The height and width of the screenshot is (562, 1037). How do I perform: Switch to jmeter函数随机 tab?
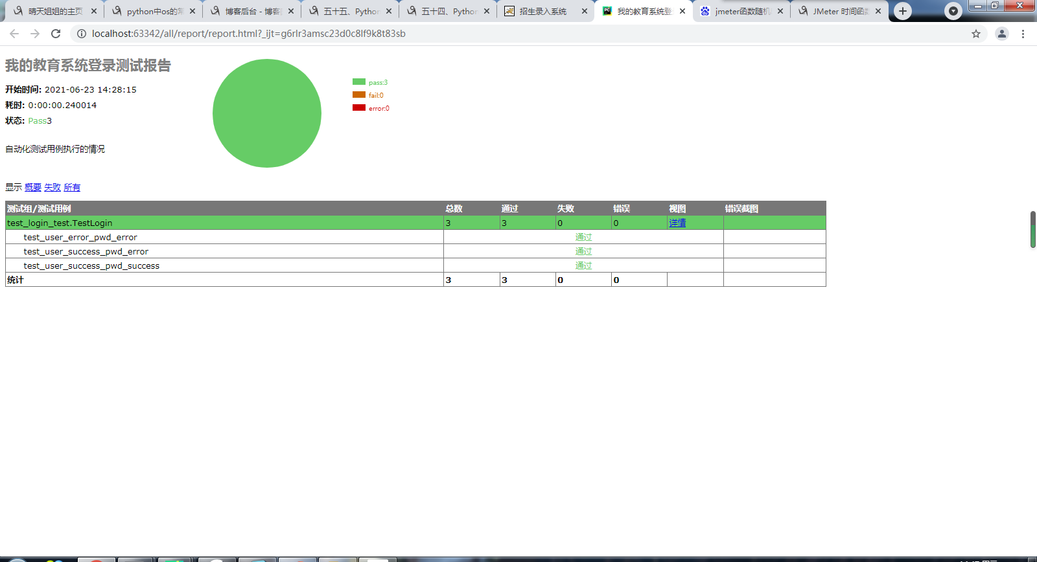743,11
